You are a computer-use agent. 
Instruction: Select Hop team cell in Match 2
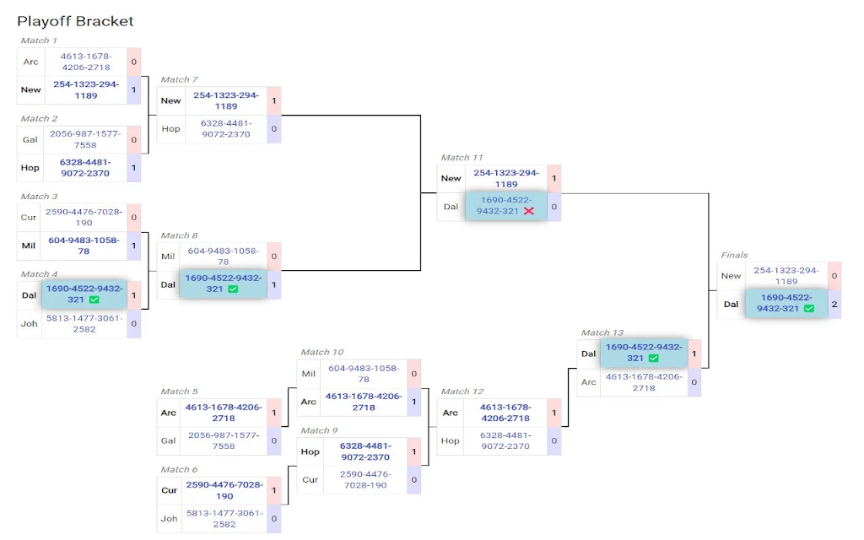tap(30, 168)
